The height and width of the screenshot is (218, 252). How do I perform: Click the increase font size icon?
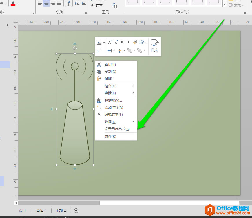[109, 42]
